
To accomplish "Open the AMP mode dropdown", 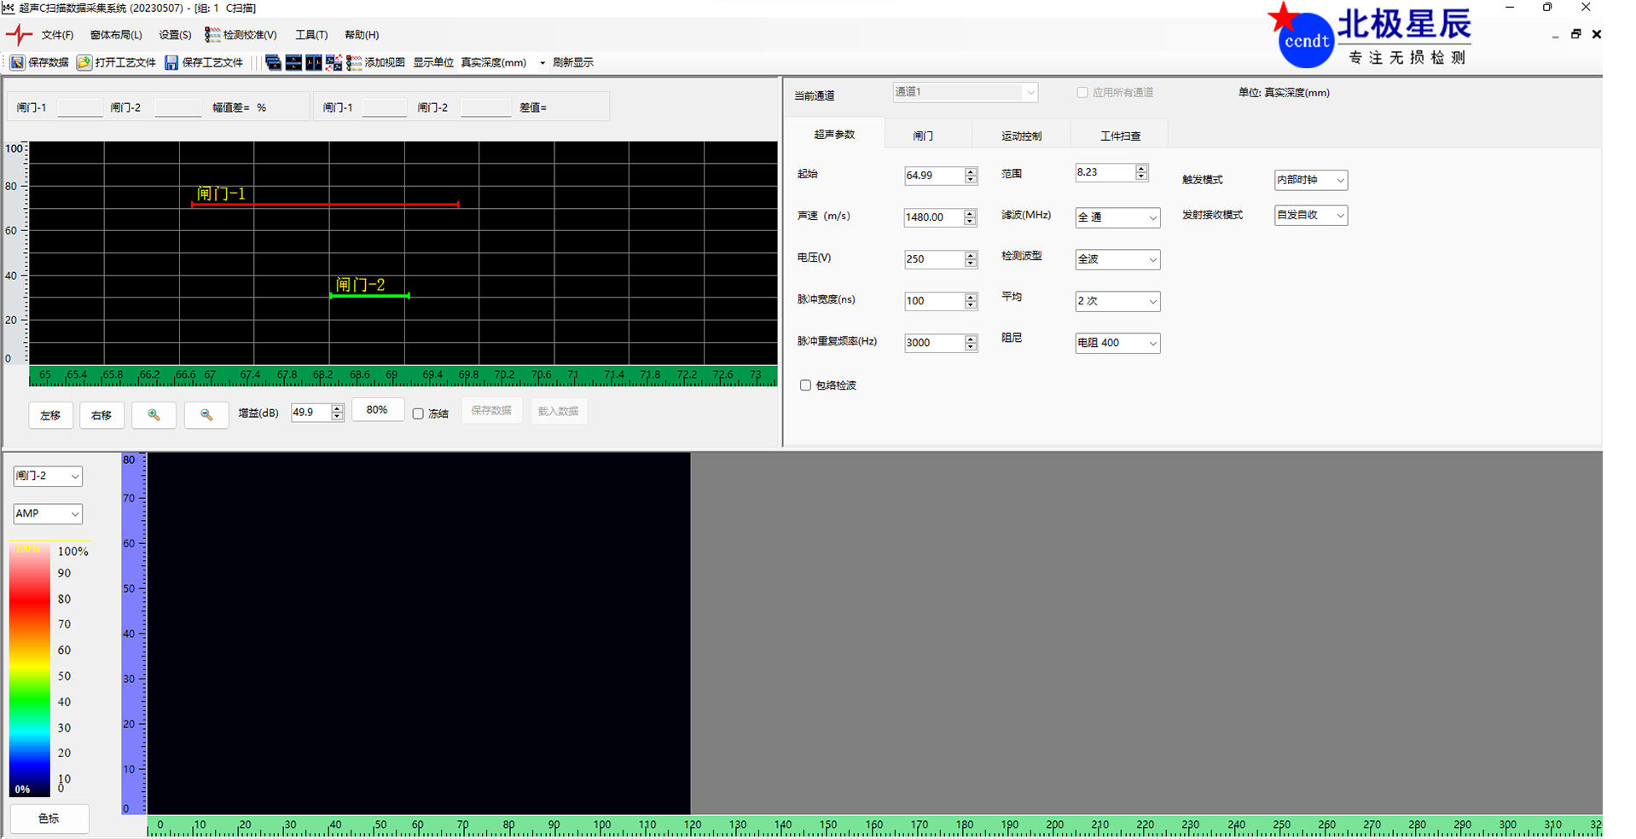I will tap(48, 513).
